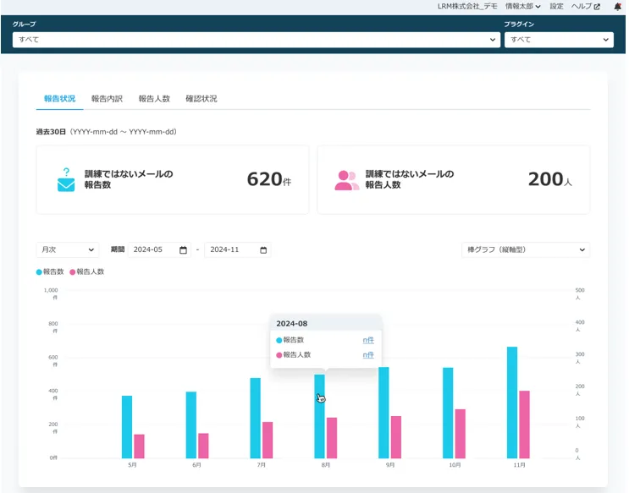The height and width of the screenshot is (493, 629).
Task: Click the notification bell icon
Action: tap(617, 6)
